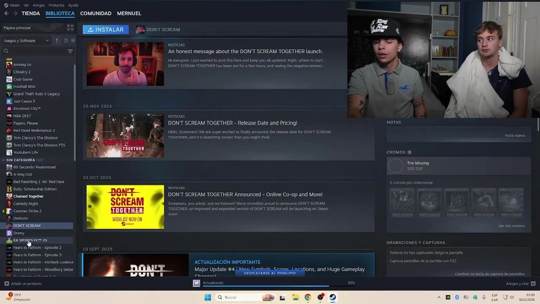This screenshot has width=540, height=304.
Task: Show recent games with the clock icon
Action: tap(66, 41)
